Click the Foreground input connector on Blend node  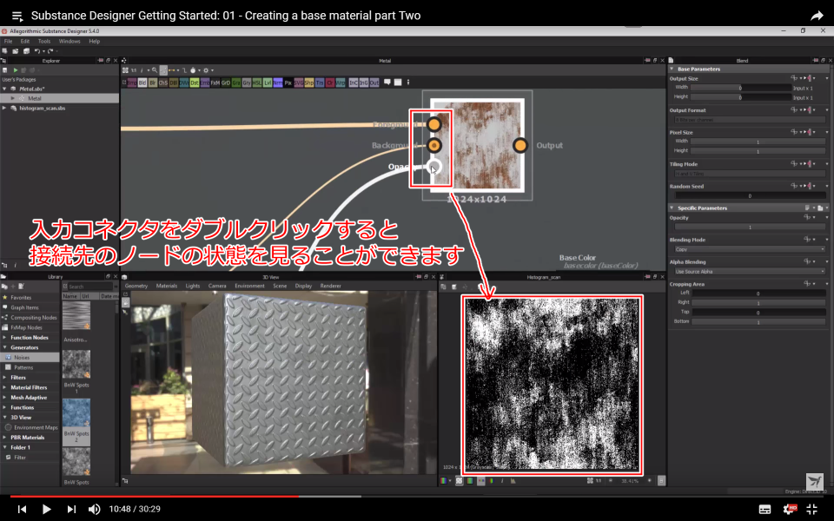pyautogui.click(x=434, y=124)
